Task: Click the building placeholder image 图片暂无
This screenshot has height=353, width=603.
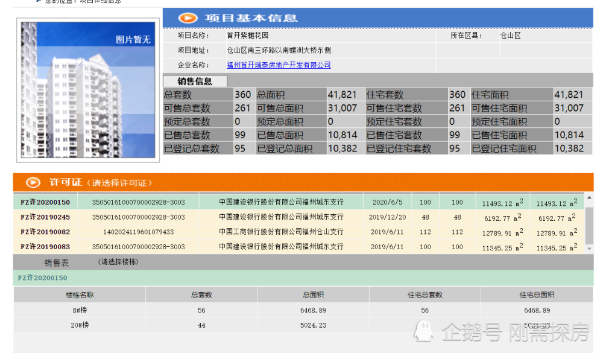Action: click(x=88, y=90)
